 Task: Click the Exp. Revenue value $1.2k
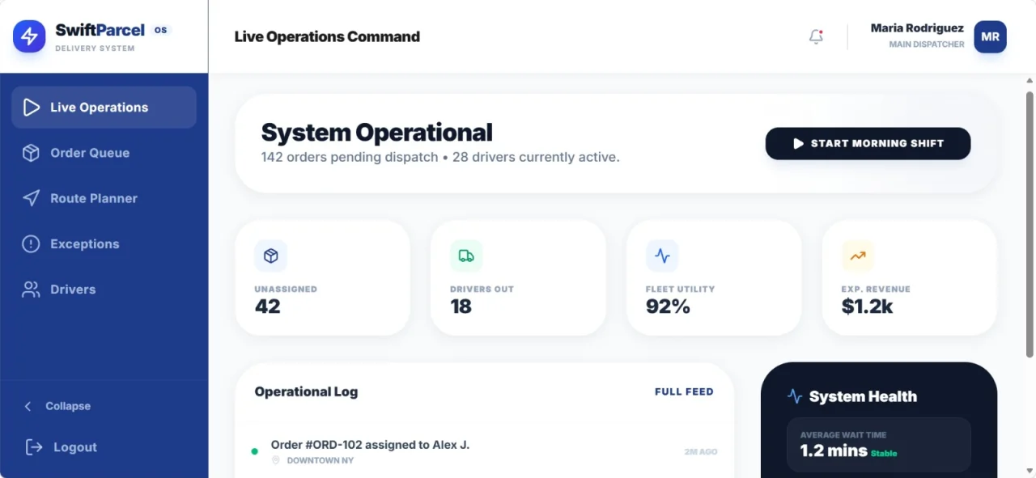(868, 307)
